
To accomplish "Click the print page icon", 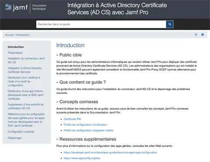I will [203, 34].
